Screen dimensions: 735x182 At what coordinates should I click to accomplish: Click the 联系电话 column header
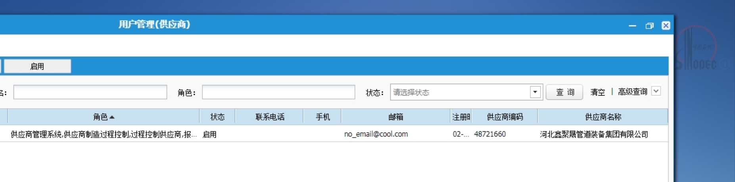pos(270,117)
